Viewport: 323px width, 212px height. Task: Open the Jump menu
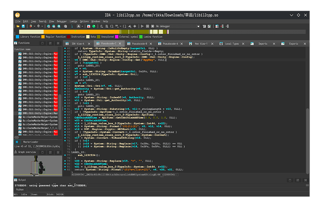point(33,21)
